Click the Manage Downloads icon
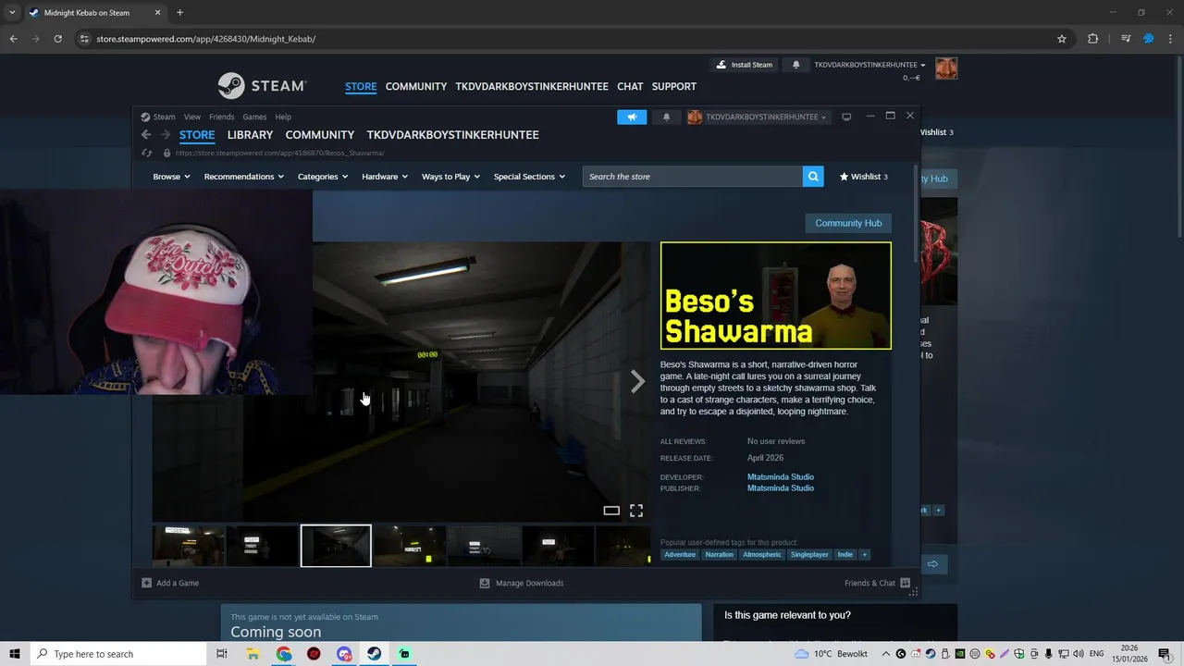 (x=485, y=583)
